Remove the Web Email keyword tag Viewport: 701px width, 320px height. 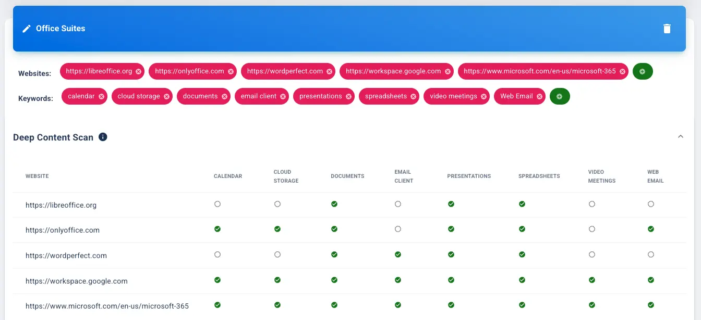pyautogui.click(x=539, y=96)
